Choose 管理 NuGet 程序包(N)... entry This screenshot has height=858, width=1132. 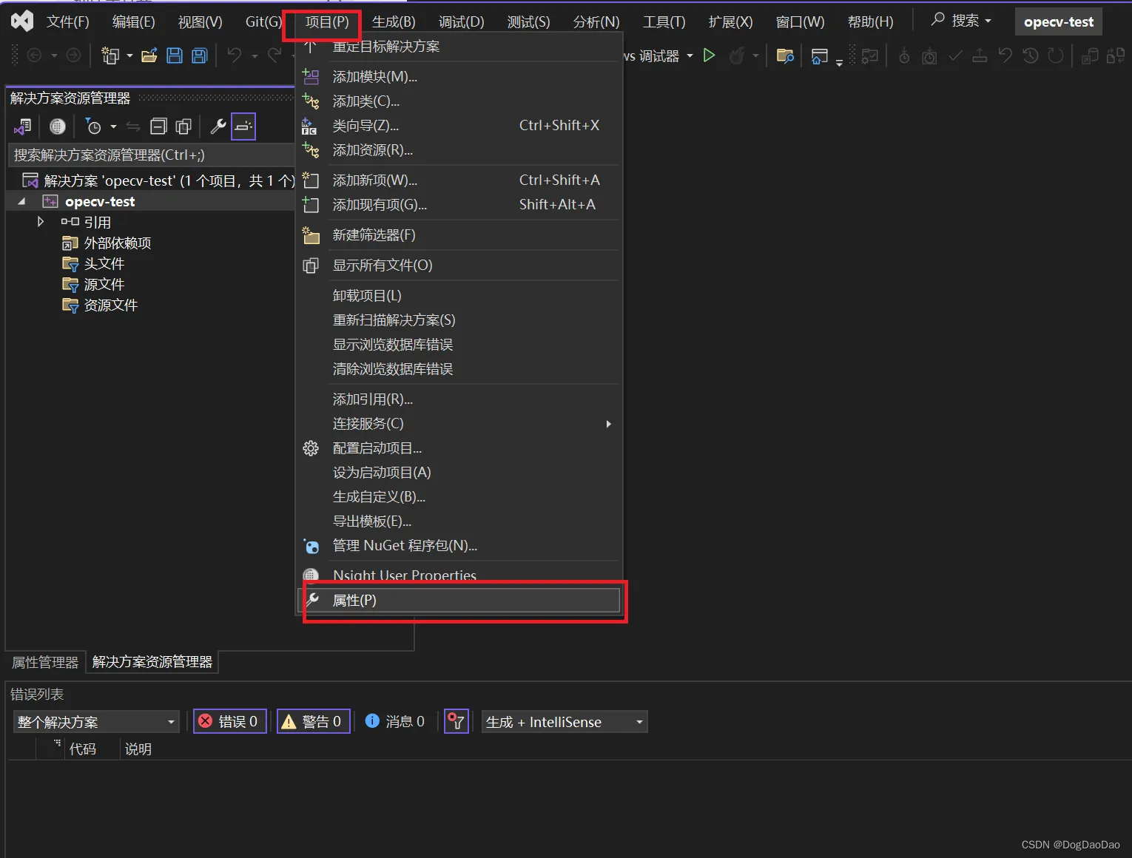coord(459,546)
